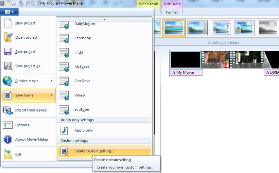Viewport: 279px width, 173px height.
Task: Click the Save movie filmstrip icon
Action: point(8,95)
